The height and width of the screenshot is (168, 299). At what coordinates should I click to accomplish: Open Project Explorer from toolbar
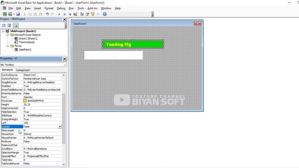(x=82, y=14)
